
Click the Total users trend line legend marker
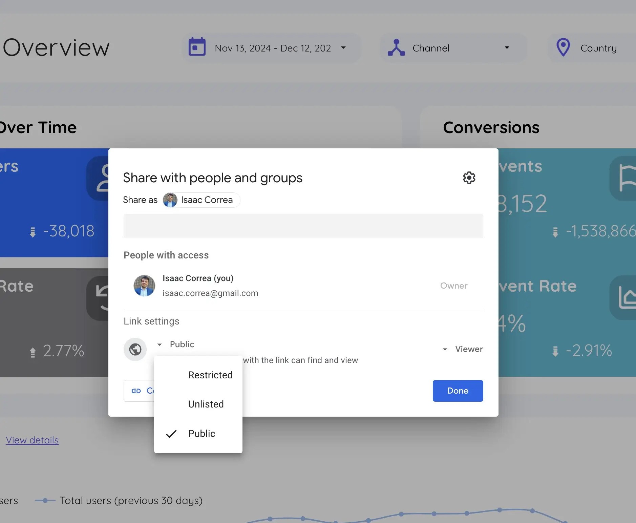click(x=45, y=500)
